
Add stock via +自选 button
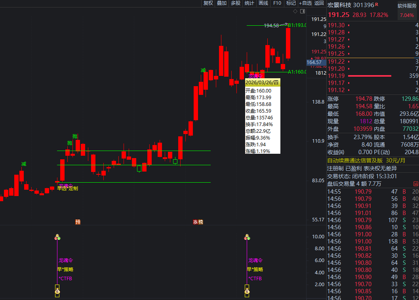click(305, 3)
